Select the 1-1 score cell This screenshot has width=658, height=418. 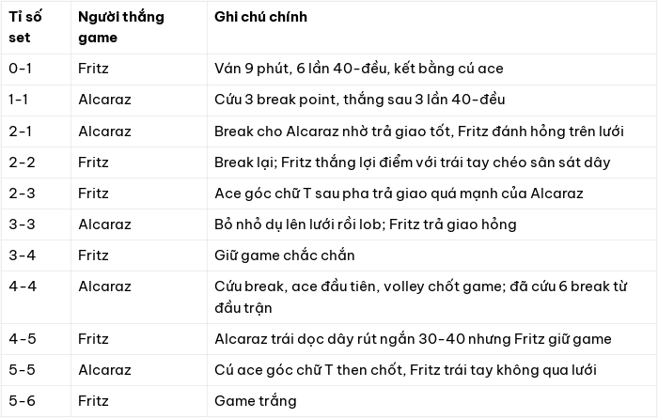click(19, 100)
